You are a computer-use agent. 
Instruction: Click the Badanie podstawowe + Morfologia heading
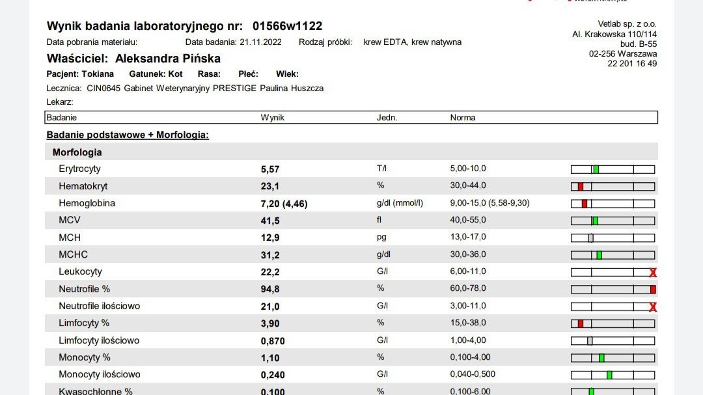(127, 135)
